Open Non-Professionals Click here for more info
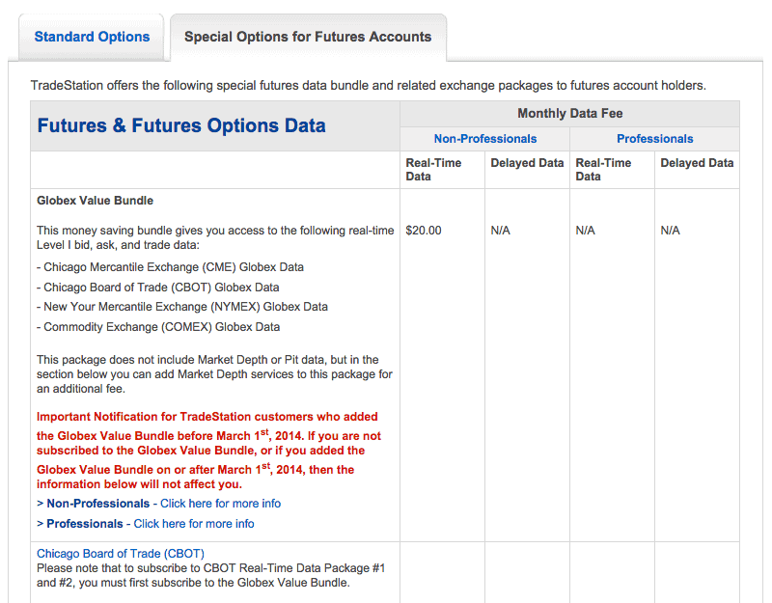Image resolution: width=772 pixels, height=603 pixels. click(221, 504)
